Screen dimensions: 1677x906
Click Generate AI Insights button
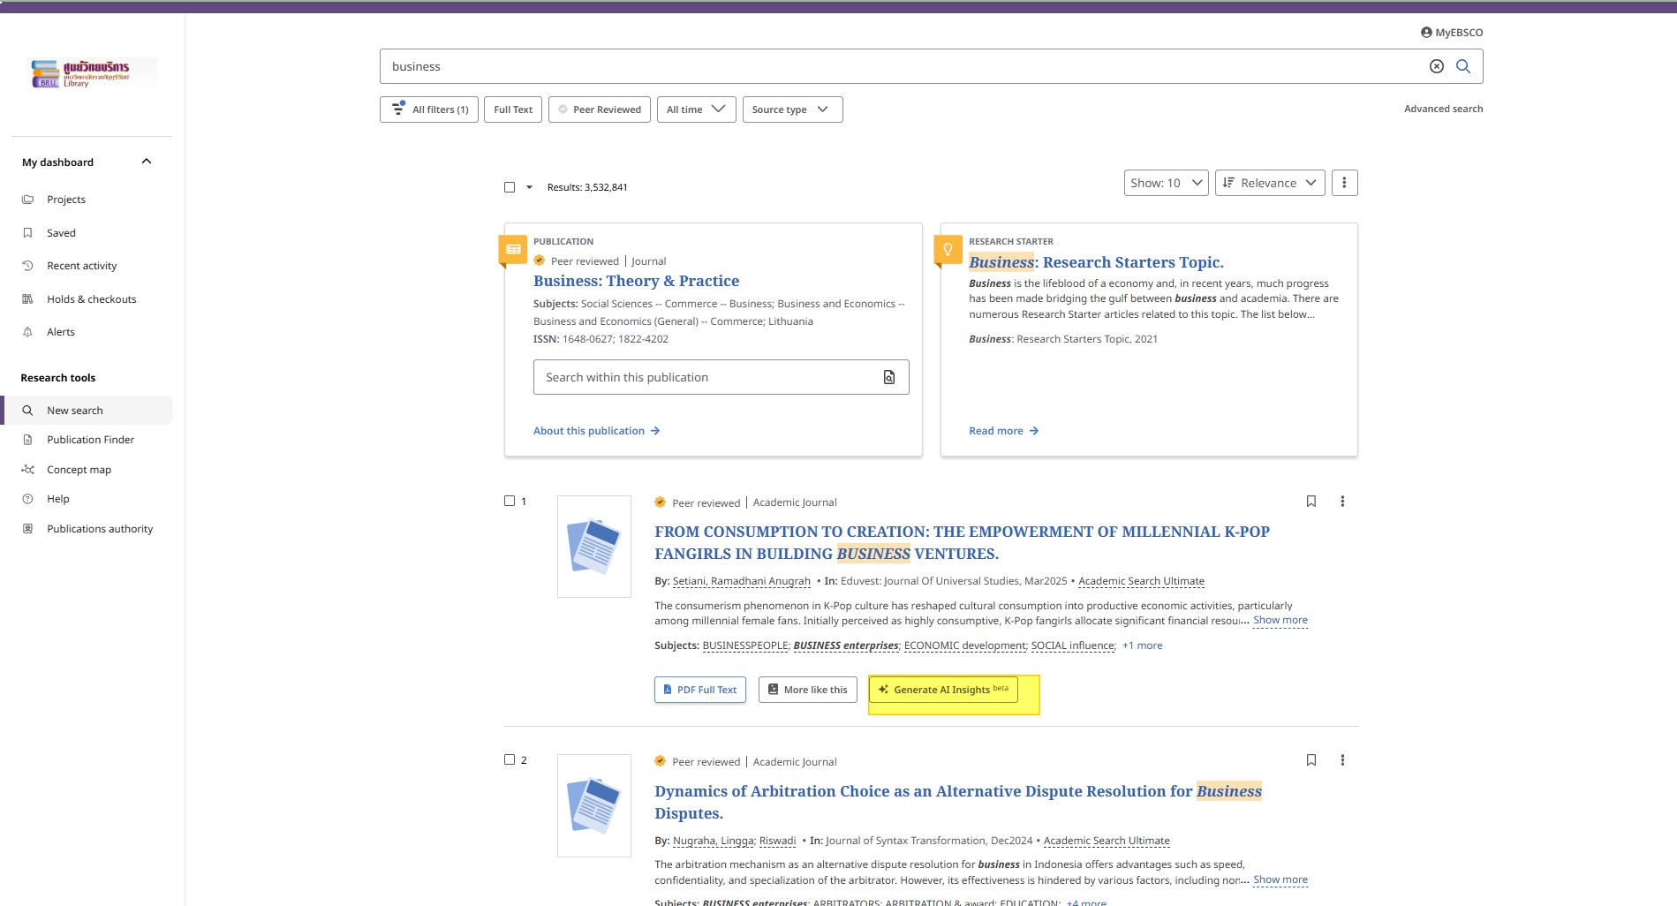pyautogui.click(x=944, y=690)
